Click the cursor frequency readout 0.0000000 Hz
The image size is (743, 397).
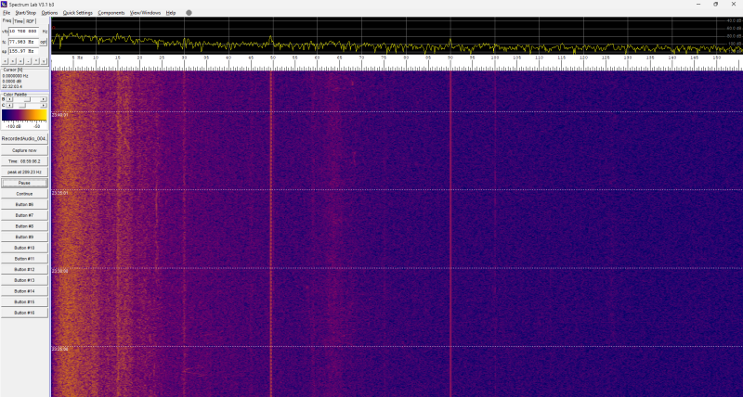pos(16,76)
